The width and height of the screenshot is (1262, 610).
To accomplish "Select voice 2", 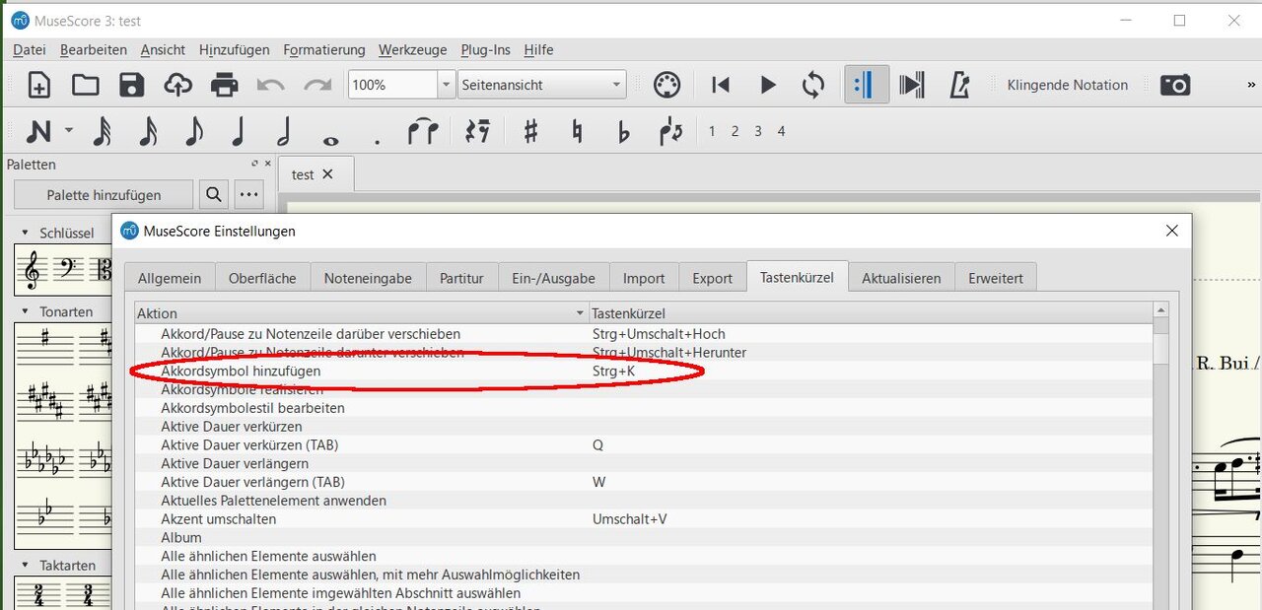I will (x=735, y=131).
